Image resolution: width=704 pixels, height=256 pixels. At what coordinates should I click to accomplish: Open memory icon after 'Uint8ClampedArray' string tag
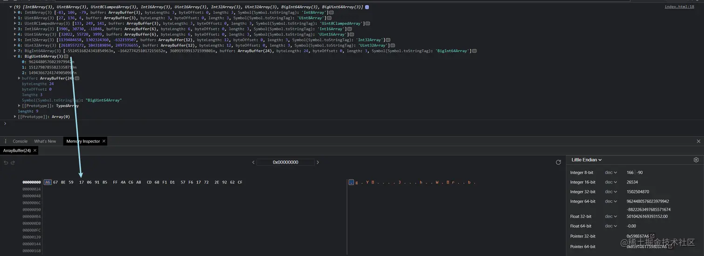(367, 23)
